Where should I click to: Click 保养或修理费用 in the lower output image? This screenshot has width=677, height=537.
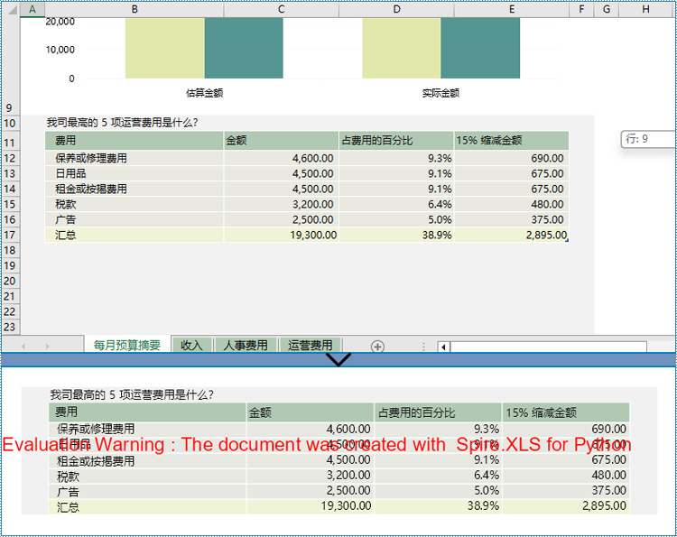pyautogui.click(x=96, y=429)
